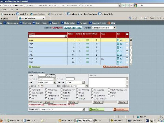Tick the select-all checkbox in table header
This screenshot has width=164, height=123.
point(127,34)
